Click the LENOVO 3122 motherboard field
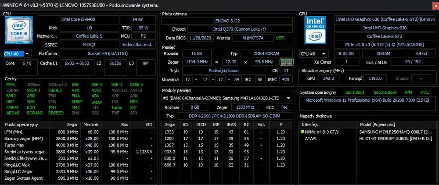The height and width of the screenshot is (185, 439). (227, 21)
